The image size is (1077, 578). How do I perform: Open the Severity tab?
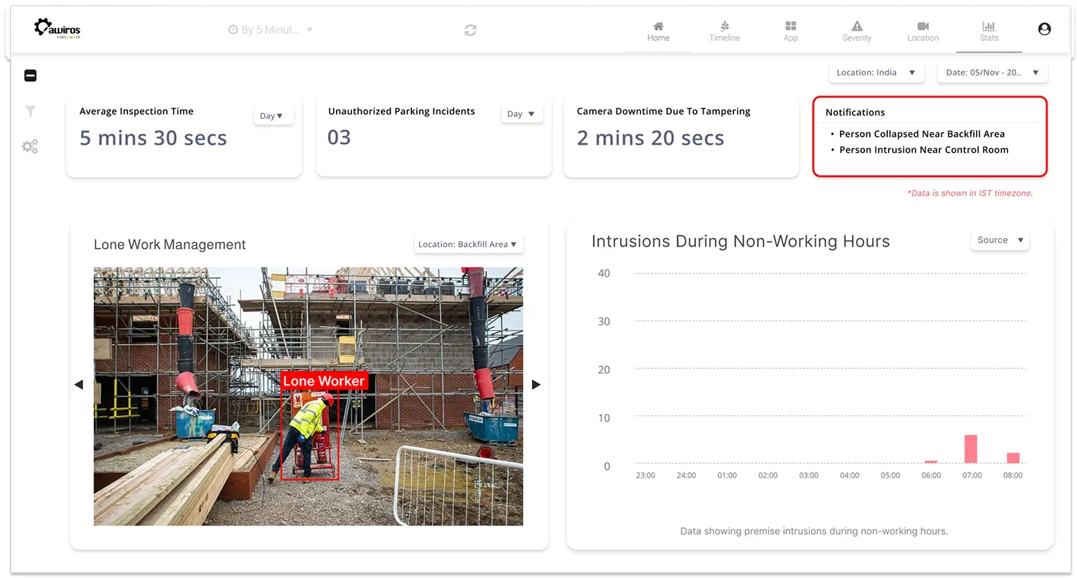coord(857,32)
